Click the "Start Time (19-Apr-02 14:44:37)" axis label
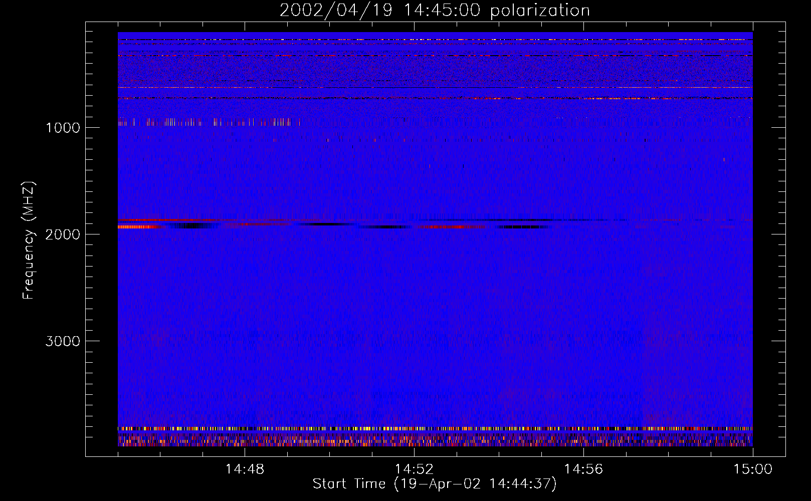The width and height of the screenshot is (811, 501). tap(435, 484)
